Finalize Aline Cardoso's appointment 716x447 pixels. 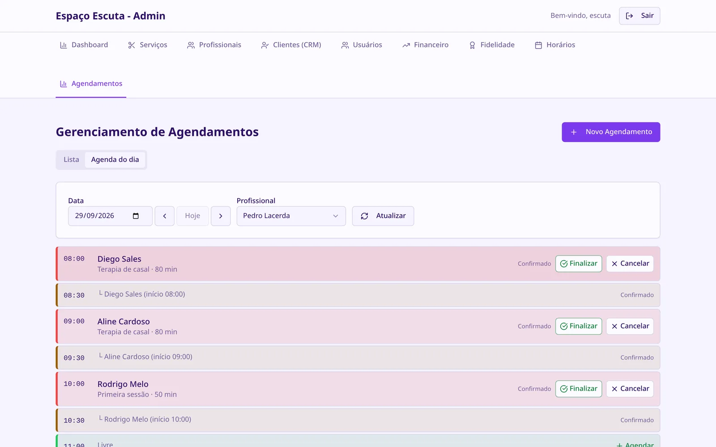tap(579, 326)
